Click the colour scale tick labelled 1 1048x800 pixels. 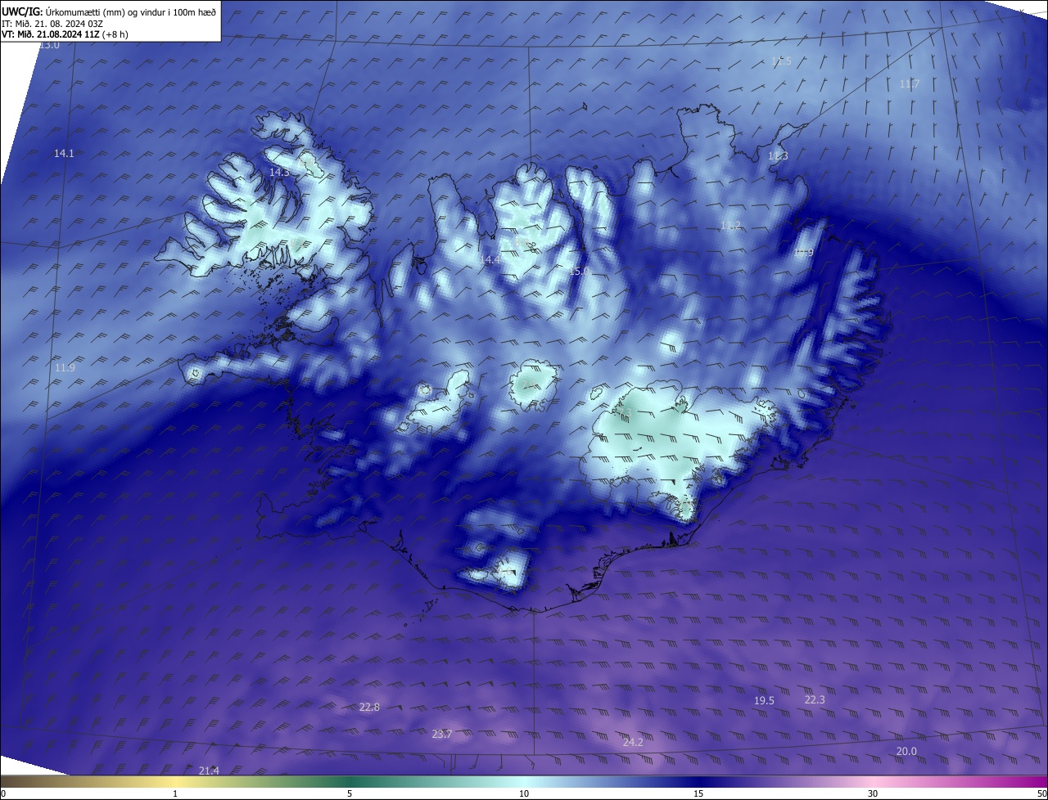click(x=175, y=793)
